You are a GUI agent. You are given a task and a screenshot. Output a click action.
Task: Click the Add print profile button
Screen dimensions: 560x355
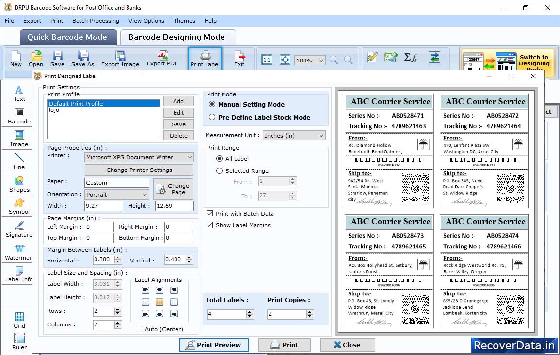click(178, 101)
